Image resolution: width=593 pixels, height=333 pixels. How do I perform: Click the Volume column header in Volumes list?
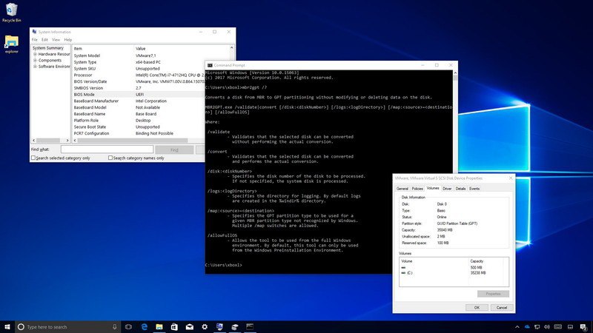coord(434,261)
